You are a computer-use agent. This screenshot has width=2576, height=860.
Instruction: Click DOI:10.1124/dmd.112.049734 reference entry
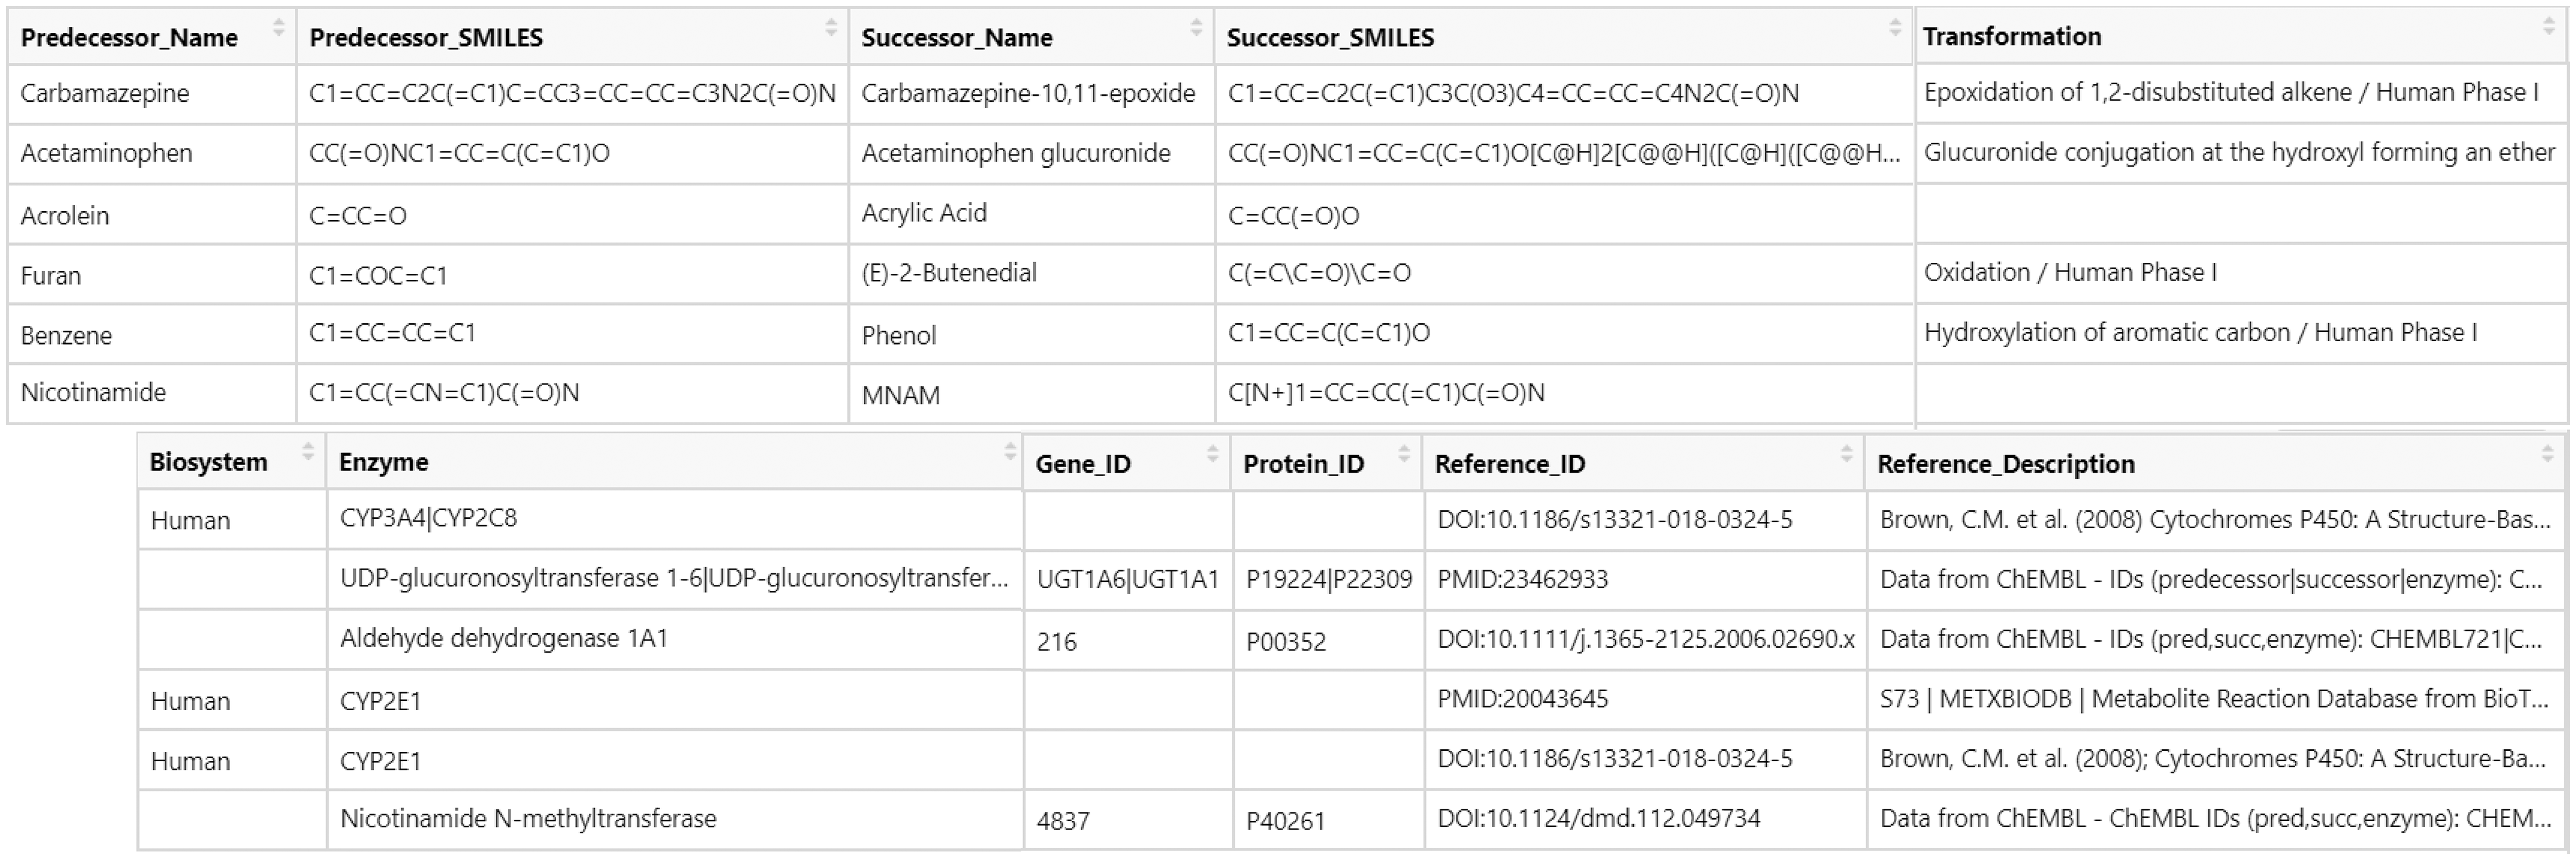point(1598,819)
